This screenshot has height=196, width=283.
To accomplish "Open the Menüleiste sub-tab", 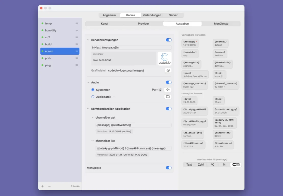I will (221, 24).
